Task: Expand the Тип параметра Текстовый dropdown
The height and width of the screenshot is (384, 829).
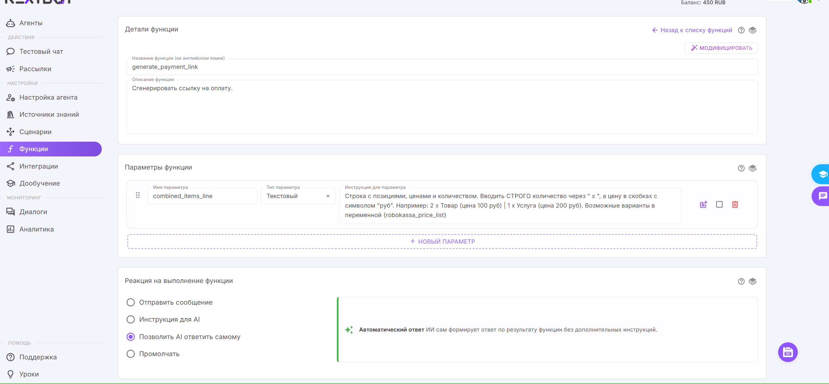Action: click(298, 196)
